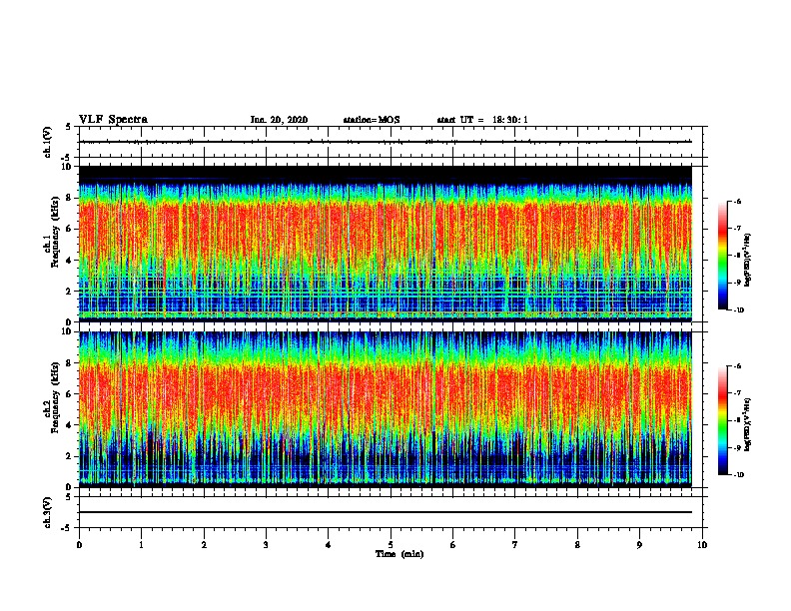Image resolution: width=791 pixels, height=611 pixels.
Task: Select the date text "Jan. 20, 2020"
Action: pyautogui.click(x=279, y=120)
